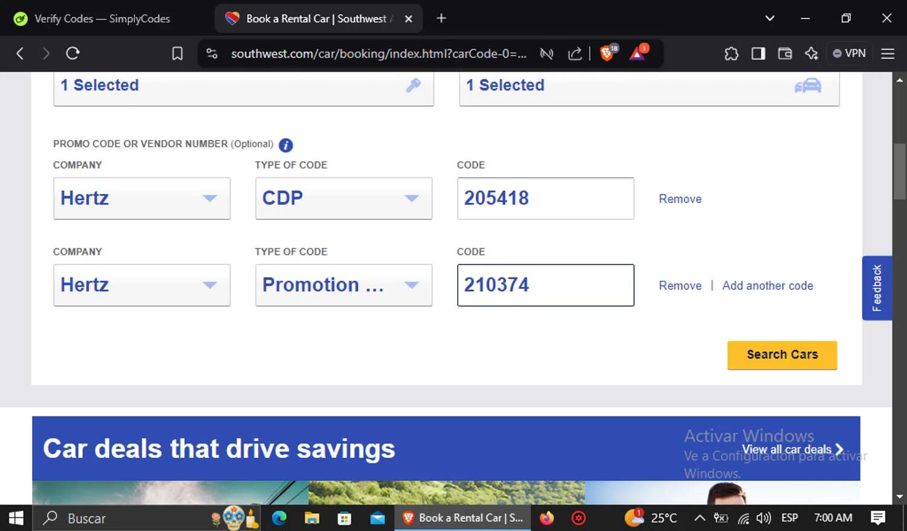
Task: Open the extensions puzzle icon
Action: [x=731, y=53]
